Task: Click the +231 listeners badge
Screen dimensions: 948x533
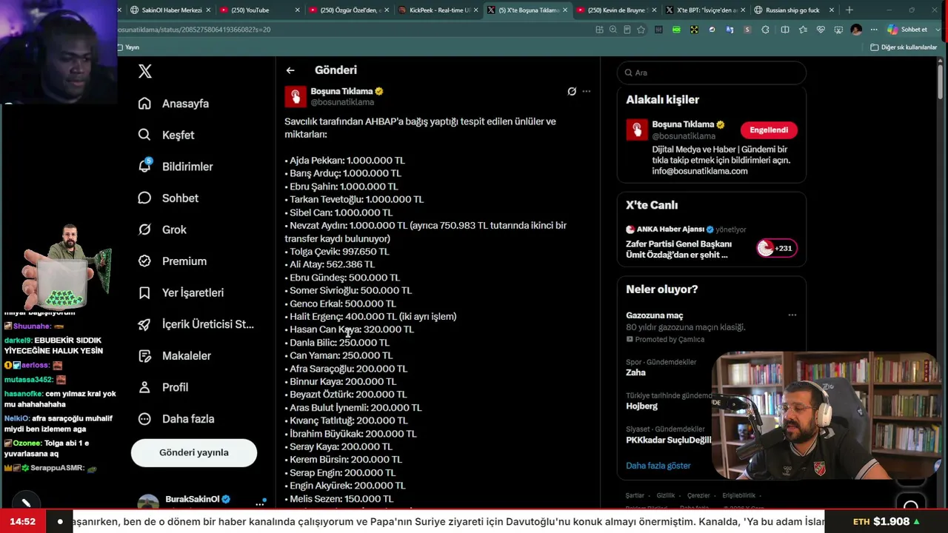Action: tap(776, 249)
